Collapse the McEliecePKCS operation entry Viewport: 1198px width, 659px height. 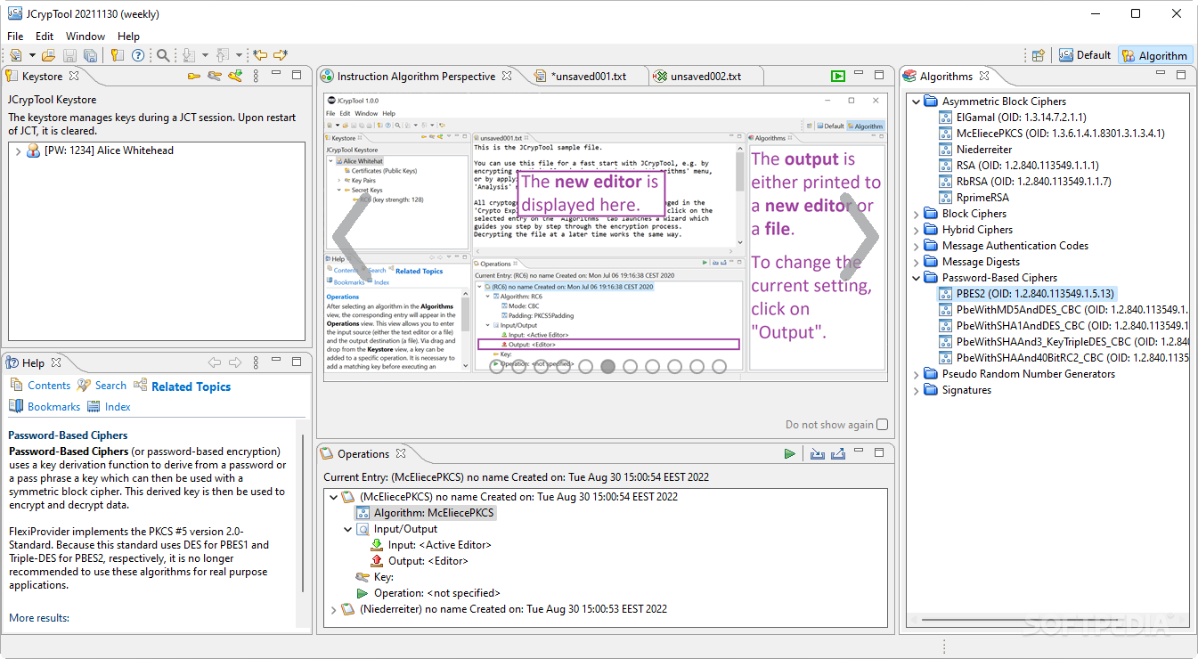334,497
